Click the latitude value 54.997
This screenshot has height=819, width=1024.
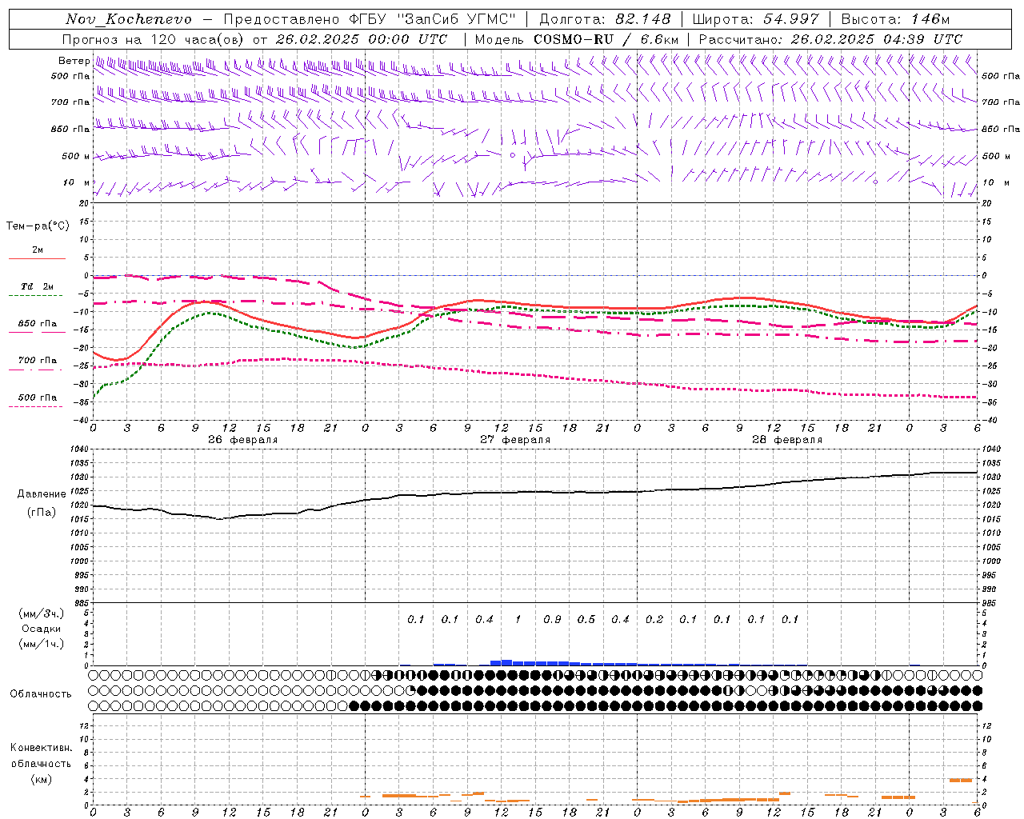pos(790,19)
